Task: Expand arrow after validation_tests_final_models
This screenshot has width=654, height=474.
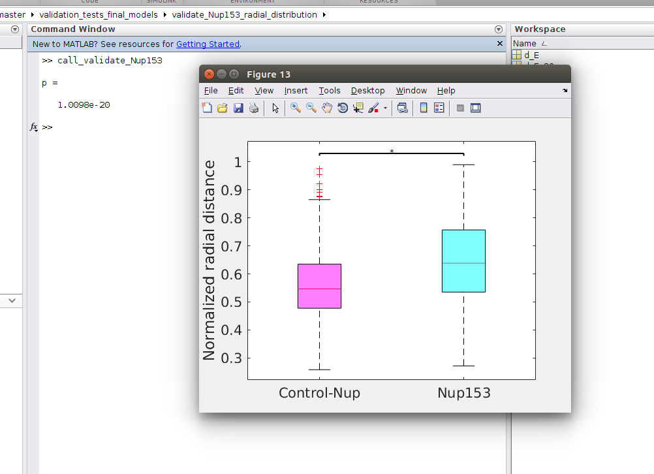Action: (x=164, y=14)
